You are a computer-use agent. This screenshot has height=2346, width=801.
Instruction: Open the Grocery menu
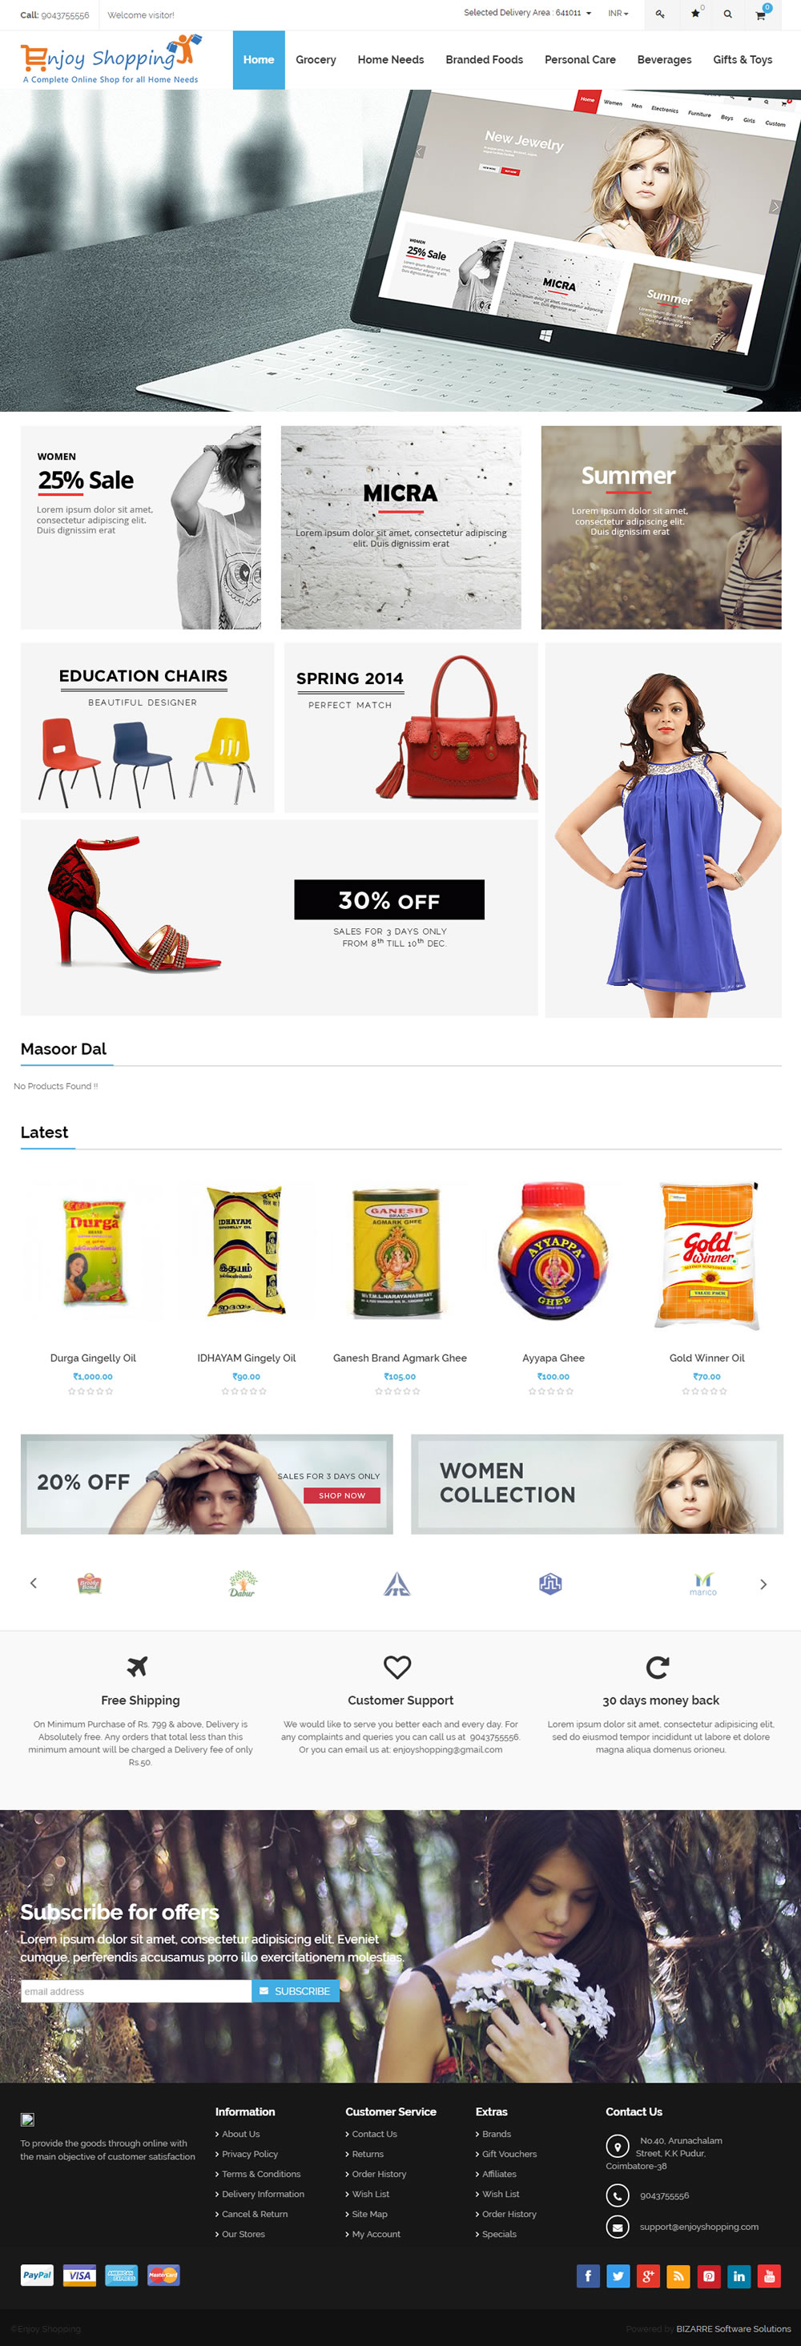(x=316, y=60)
